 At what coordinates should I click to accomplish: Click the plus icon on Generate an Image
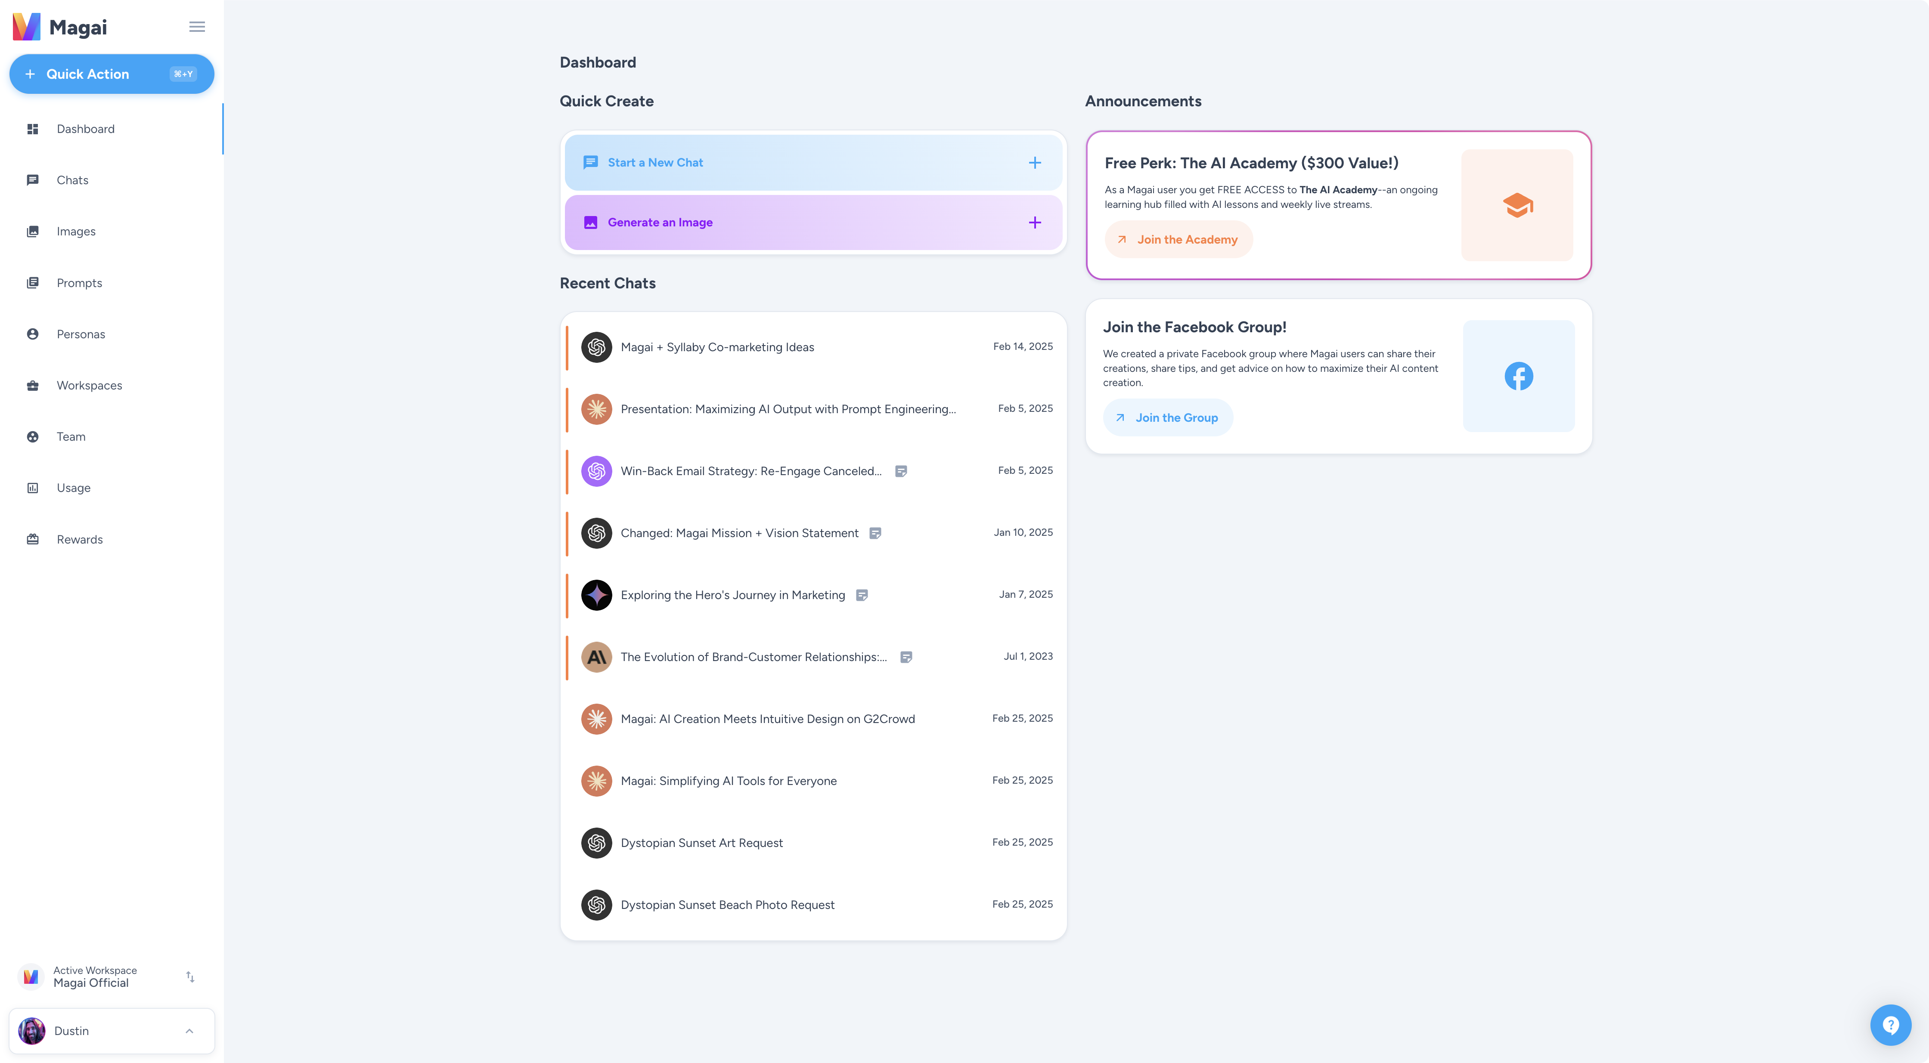[1034, 222]
